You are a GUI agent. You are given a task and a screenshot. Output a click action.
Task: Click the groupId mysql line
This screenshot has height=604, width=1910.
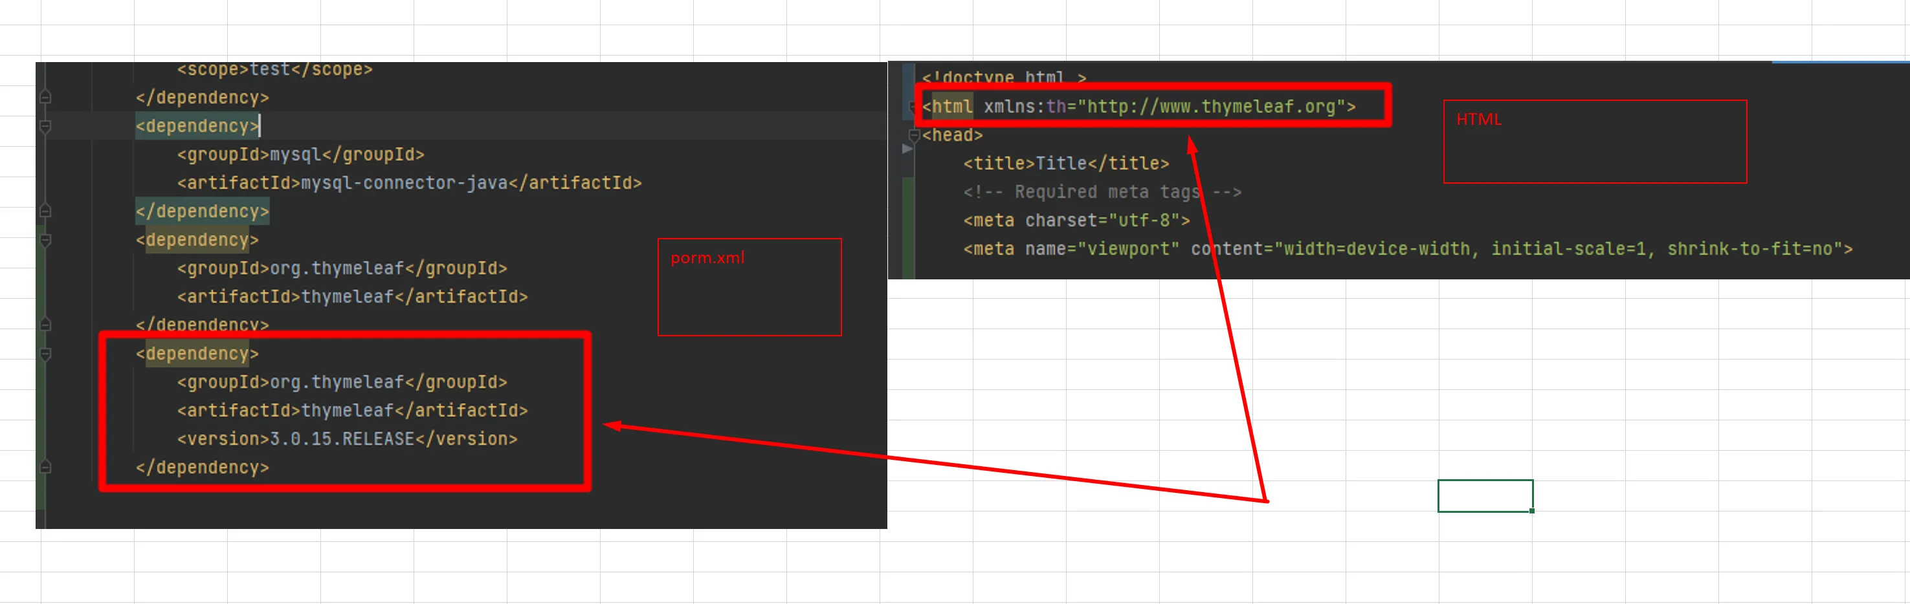click(300, 155)
